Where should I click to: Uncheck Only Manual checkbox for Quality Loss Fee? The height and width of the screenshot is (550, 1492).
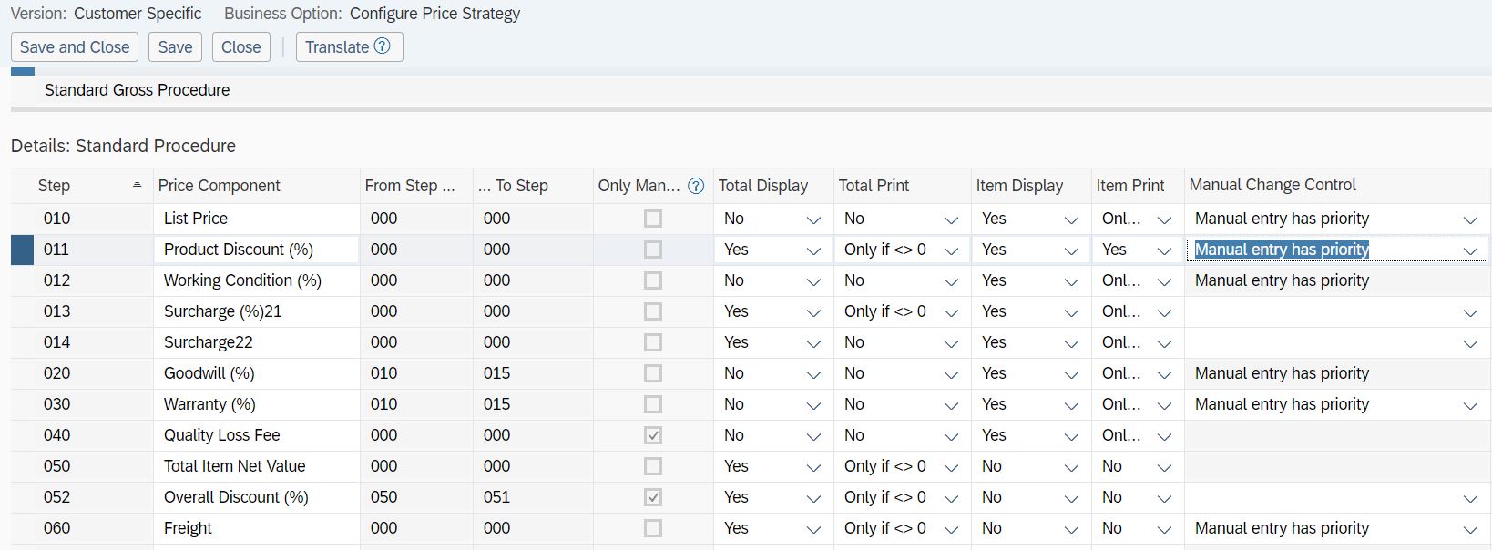tap(653, 435)
